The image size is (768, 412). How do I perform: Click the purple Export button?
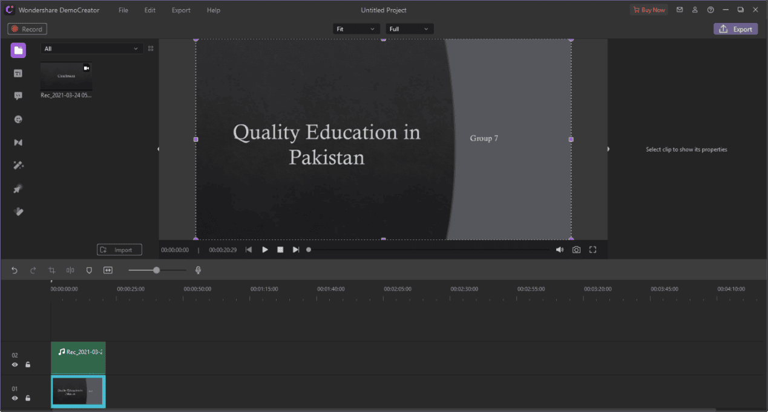pyautogui.click(x=735, y=29)
